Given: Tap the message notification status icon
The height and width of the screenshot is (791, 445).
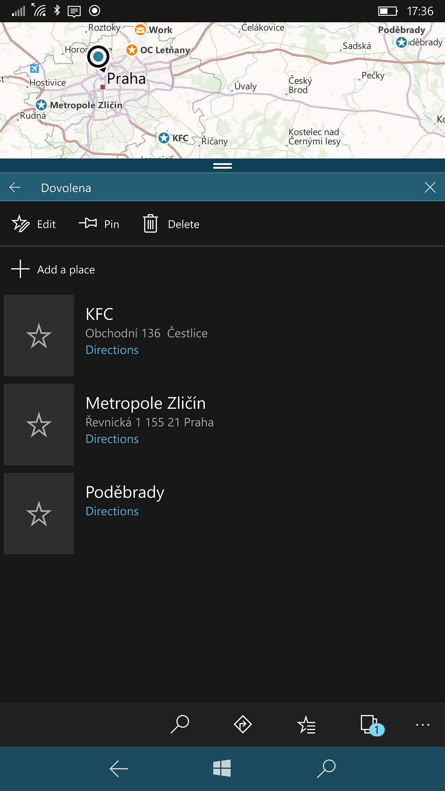Looking at the screenshot, I should coord(74,11).
